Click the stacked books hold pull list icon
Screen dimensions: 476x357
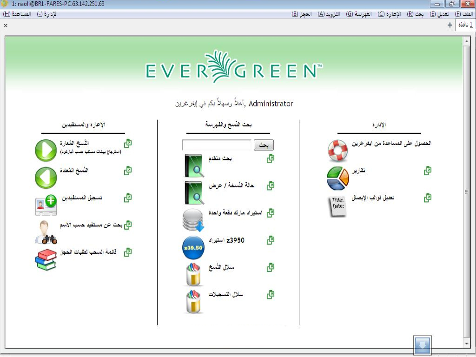[x=46, y=259]
